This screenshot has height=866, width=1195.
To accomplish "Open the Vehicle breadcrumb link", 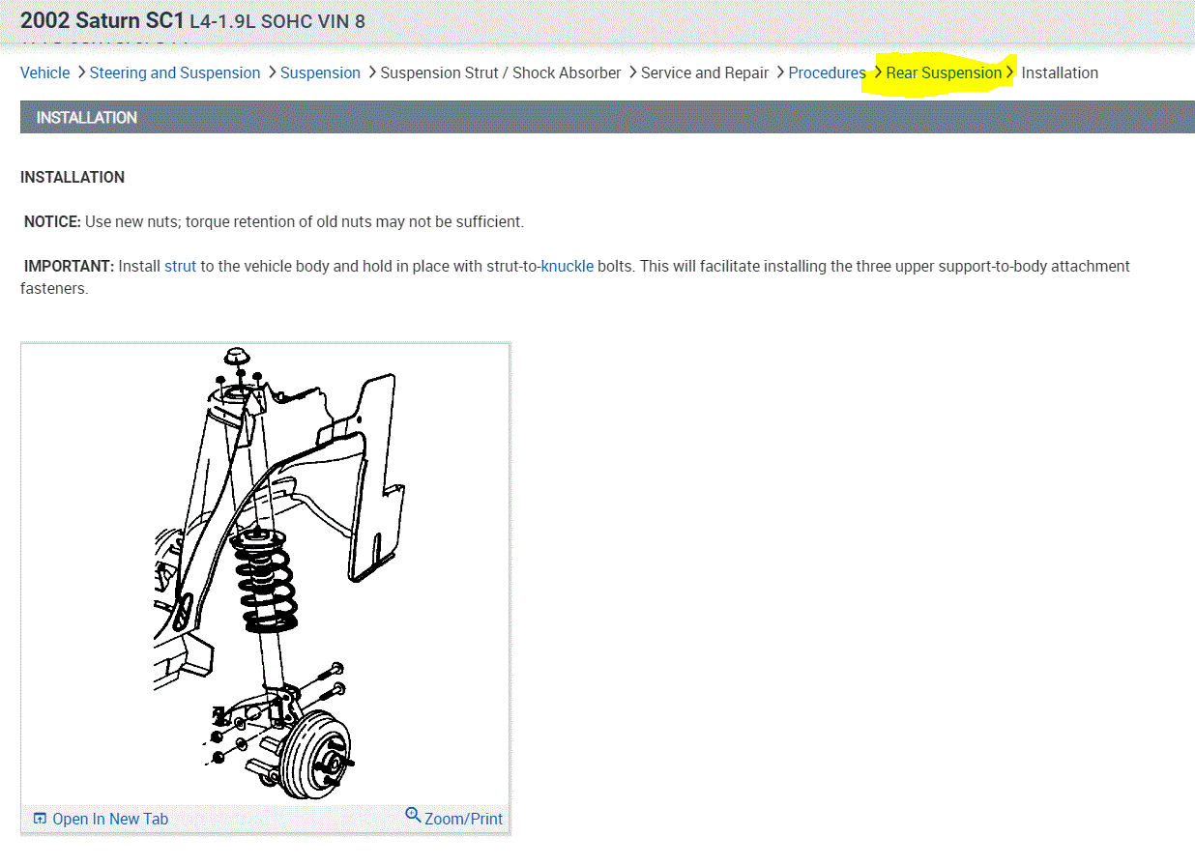I will (x=45, y=72).
